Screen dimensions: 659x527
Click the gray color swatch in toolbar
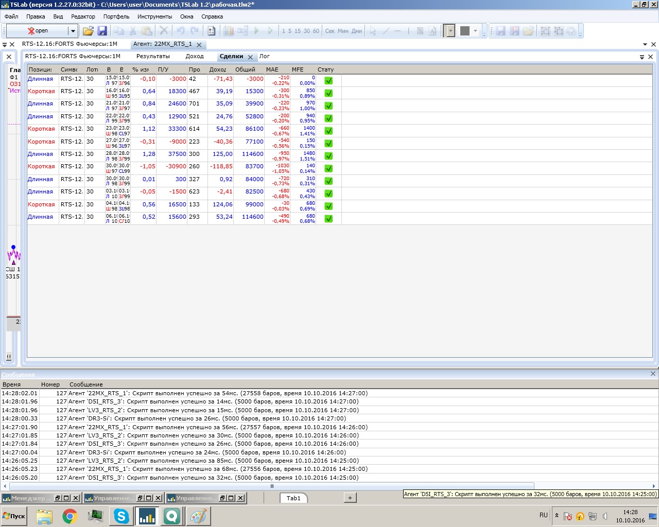pos(465,31)
